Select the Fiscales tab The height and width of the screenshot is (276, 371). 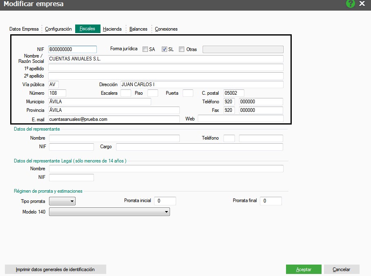coord(87,29)
